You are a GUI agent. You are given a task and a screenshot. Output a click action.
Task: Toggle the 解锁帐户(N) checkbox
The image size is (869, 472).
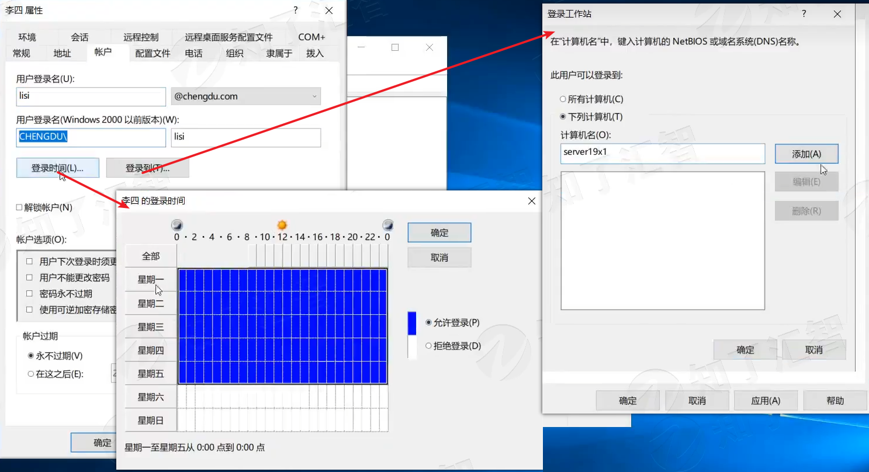tap(20, 207)
